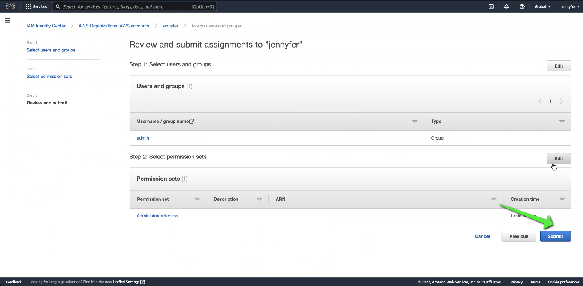
Task: Sort users table by Type column arrow
Action: (562, 122)
